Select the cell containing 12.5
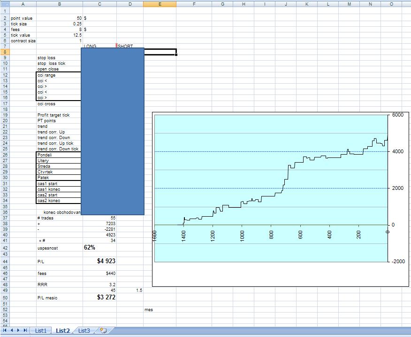The width and height of the screenshot is (411, 337). coord(60,35)
